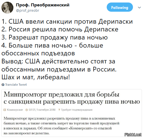Open the profile avatar of Проф. Преображенский
143x138 pixels.
[7, 8]
